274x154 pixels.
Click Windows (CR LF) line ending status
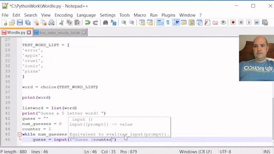pos(195,151)
